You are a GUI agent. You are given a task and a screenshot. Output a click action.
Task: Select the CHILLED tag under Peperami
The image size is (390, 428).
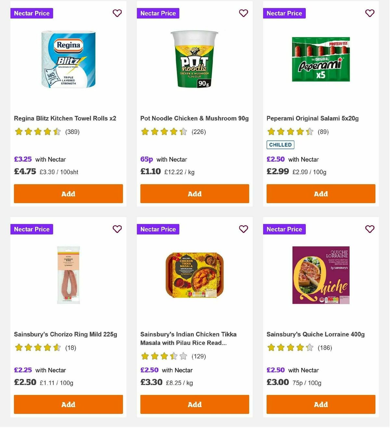pos(280,145)
